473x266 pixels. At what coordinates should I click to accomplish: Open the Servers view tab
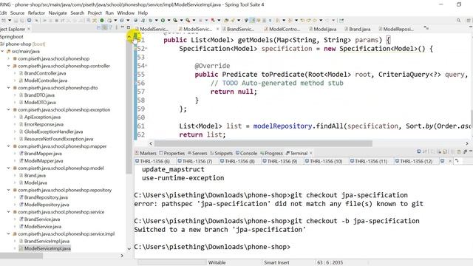click(x=197, y=153)
